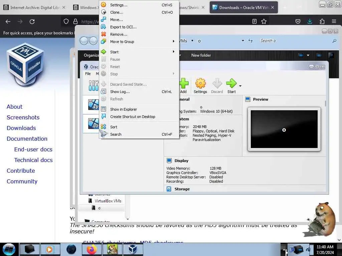The image size is (342, 256).
Task: Open the Downloads sidebar link
Action: click(21, 128)
